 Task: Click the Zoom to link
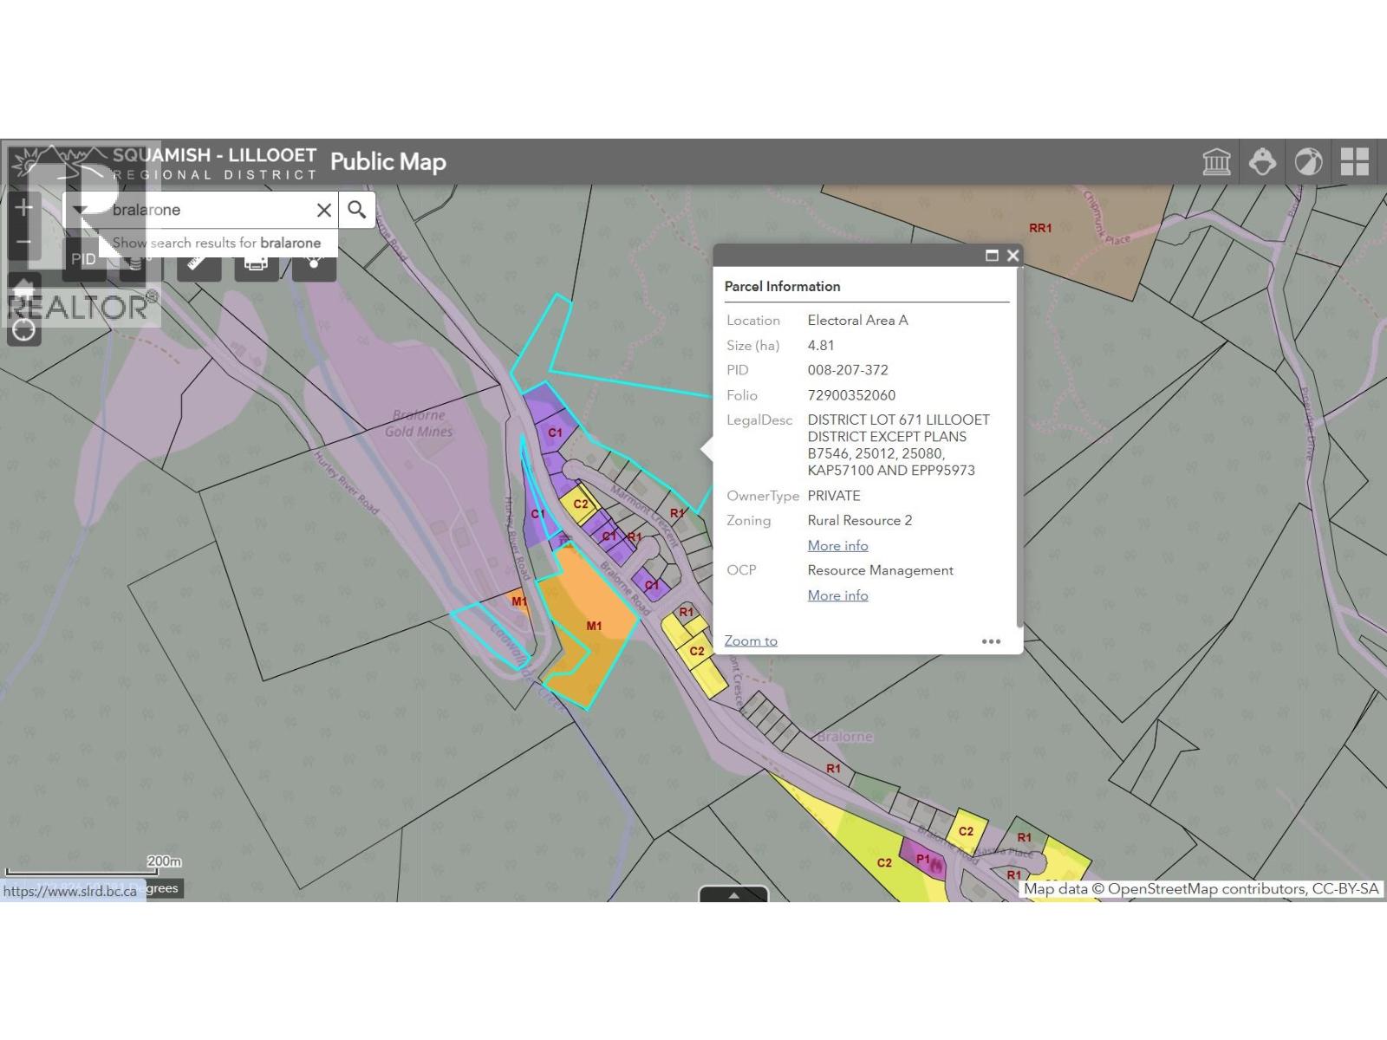point(751,641)
